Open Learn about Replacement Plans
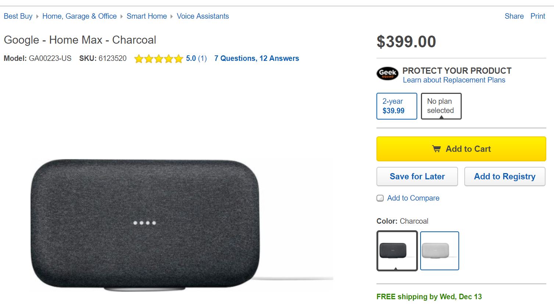 (x=454, y=80)
